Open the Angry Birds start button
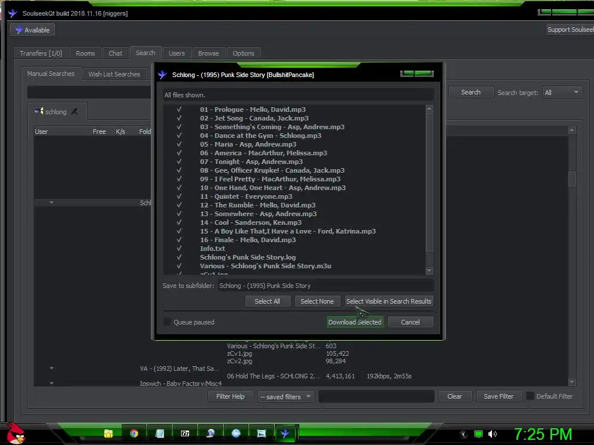 [x=15, y=433]
